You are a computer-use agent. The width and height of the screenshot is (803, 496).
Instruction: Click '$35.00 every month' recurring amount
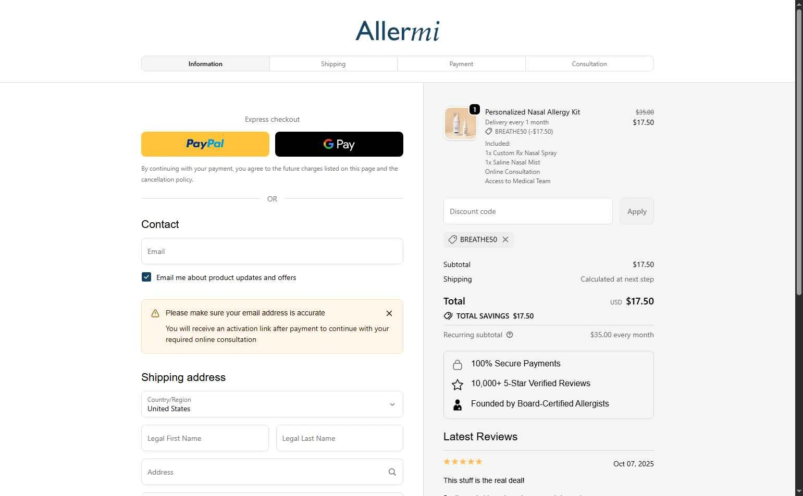point(622,335)
